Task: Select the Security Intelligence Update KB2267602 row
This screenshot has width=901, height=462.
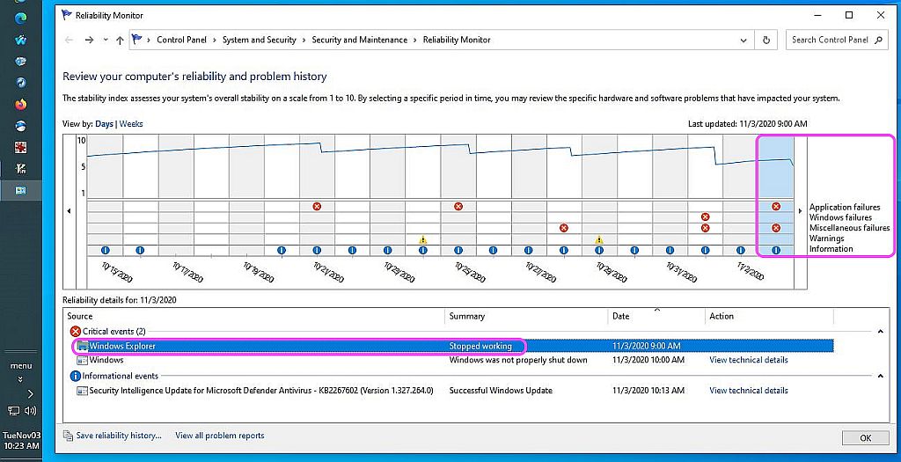Action: click(454, 390)
